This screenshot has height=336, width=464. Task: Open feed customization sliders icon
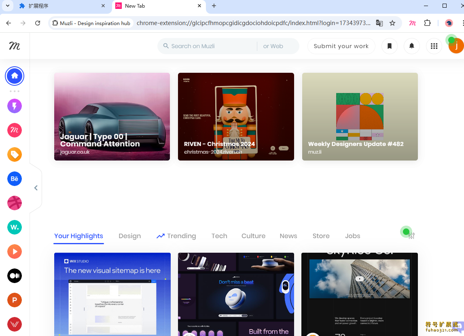[411, 236]
